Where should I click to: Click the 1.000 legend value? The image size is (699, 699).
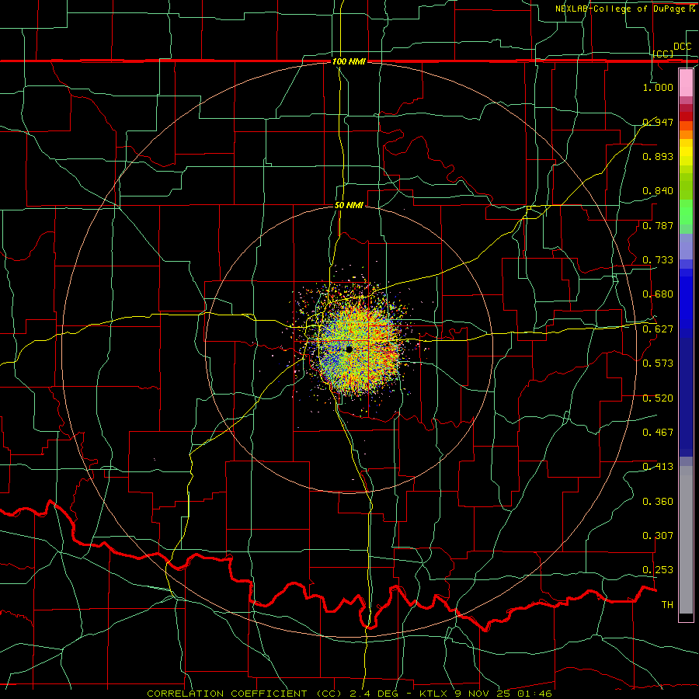(x=658, y=87)
